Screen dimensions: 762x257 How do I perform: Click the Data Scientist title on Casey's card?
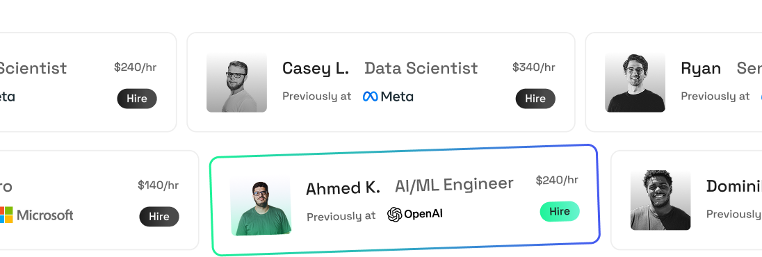pos(421,69)
